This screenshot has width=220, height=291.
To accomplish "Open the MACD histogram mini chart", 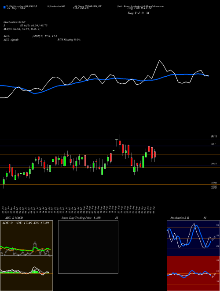I will pyautogui.click(x=26, y=273).
